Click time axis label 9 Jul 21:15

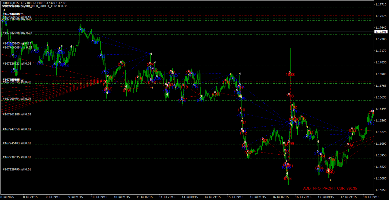(x=76, y=197)
